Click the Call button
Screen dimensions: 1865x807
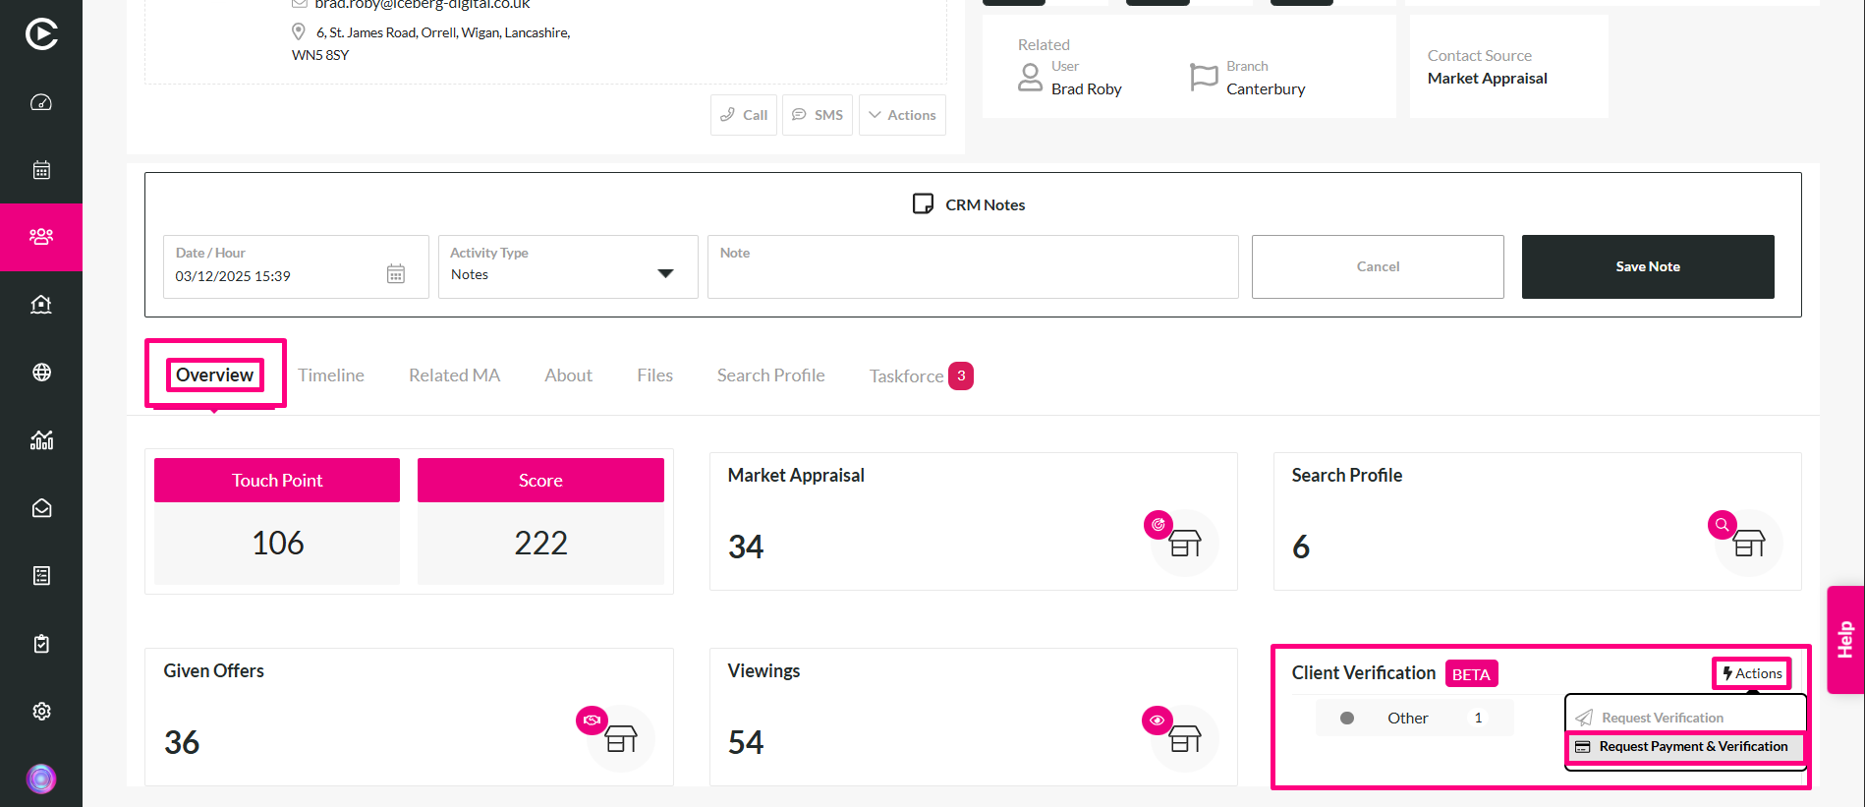coord(744,115)
